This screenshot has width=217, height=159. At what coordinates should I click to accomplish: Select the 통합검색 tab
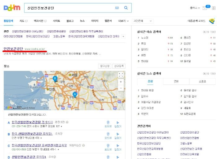click(8, 21)
